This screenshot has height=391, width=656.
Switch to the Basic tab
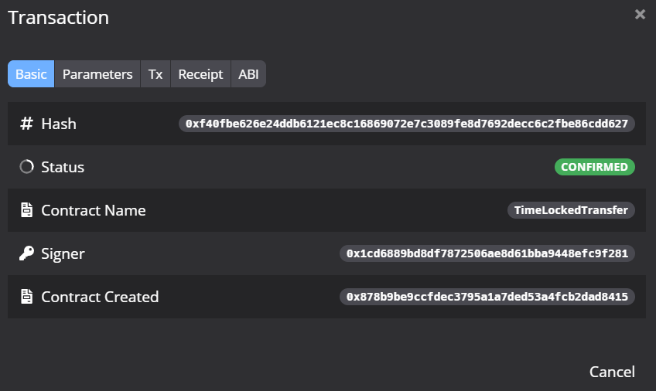click(31, 74)
